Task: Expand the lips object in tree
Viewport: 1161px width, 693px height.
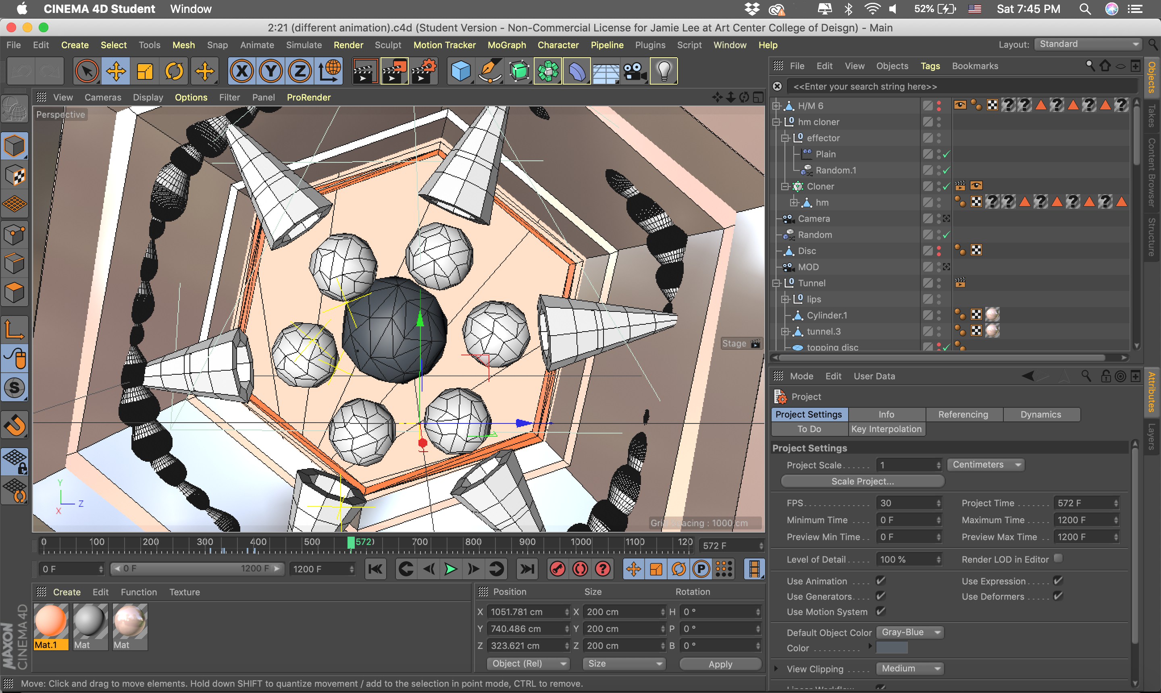Action: pos(785,299)
